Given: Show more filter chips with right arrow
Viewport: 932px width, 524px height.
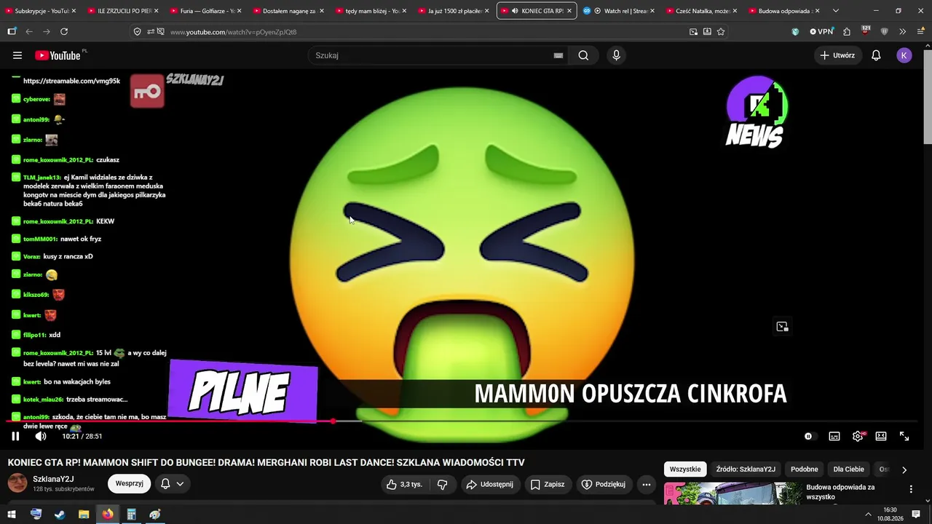Looking at the screenshot, I should [904, 469].
